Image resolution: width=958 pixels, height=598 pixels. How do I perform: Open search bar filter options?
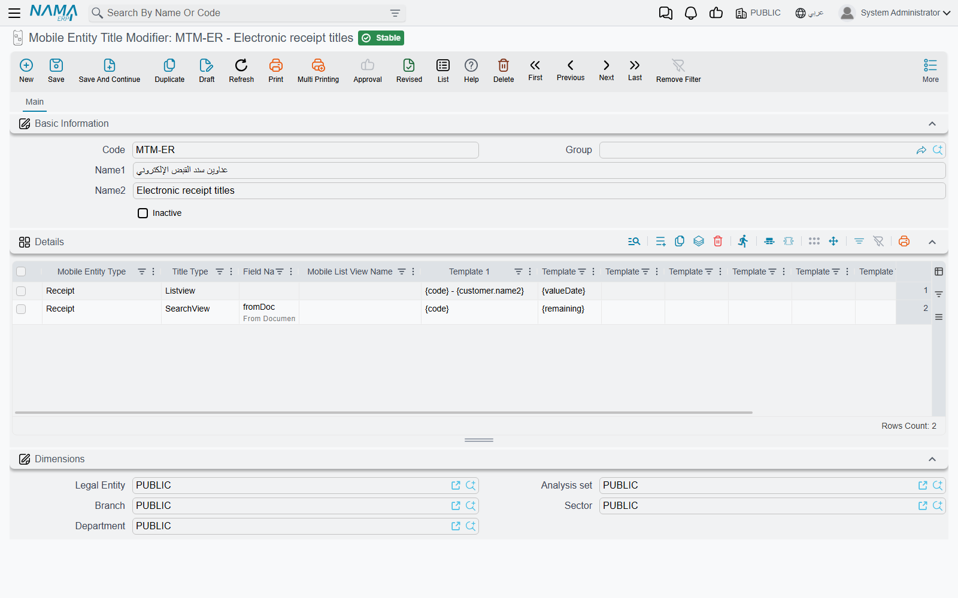point(395,13)
